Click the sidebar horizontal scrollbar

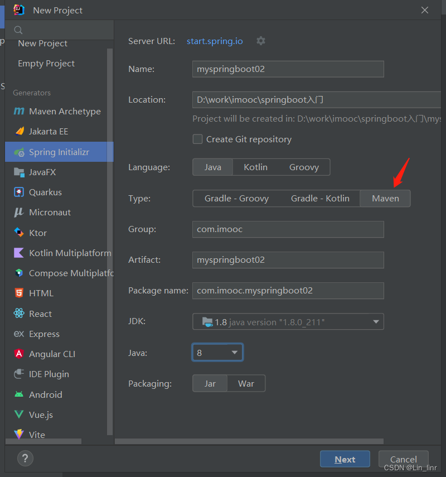pos(43,441)
